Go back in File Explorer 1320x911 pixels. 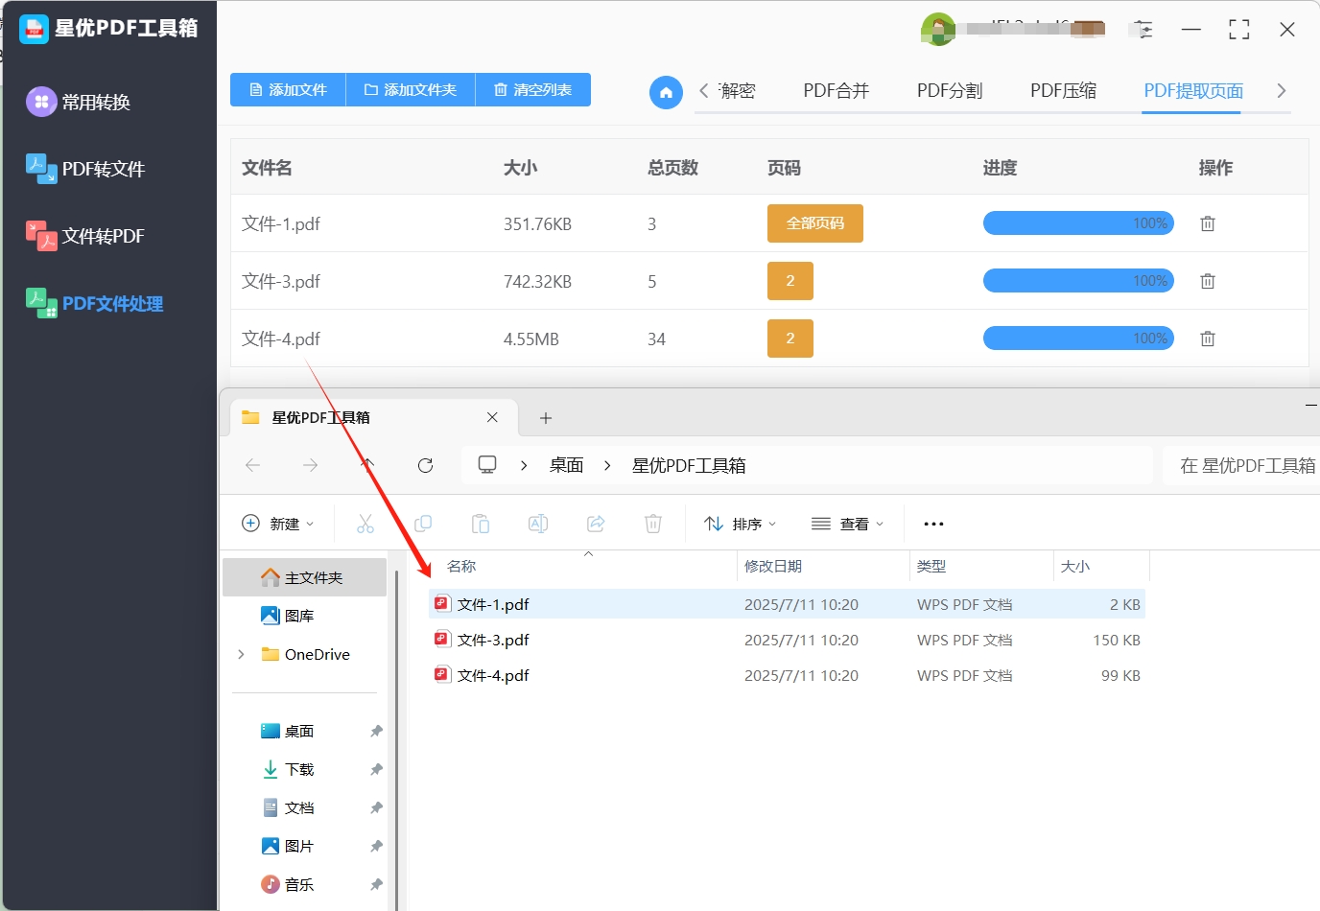click(253, 465)
